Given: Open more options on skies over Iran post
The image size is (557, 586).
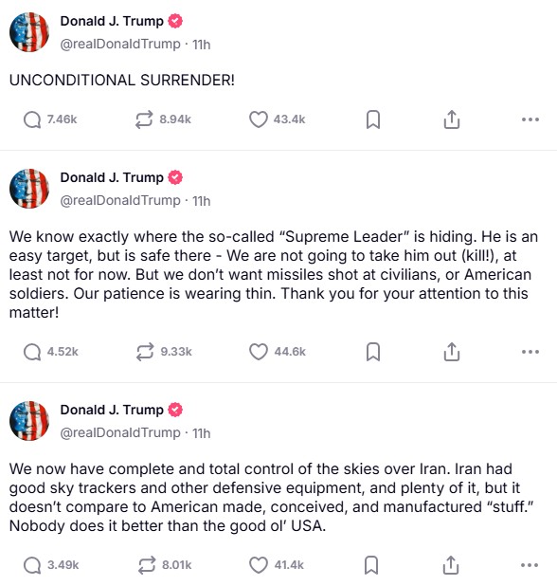Looking at the screenshot, I should point(530,565).
